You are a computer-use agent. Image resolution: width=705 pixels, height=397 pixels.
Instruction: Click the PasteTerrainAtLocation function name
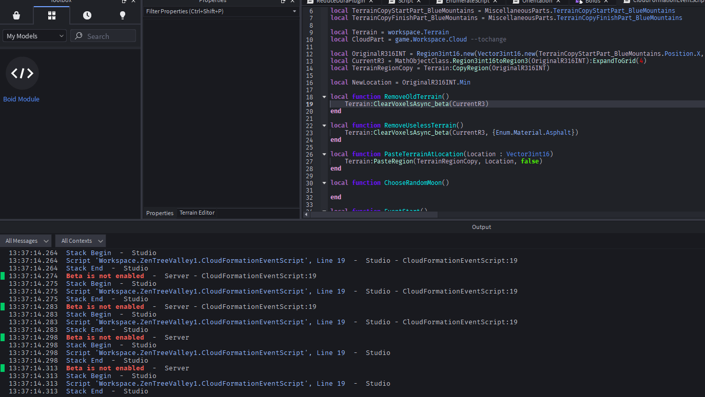pos(424,154)
